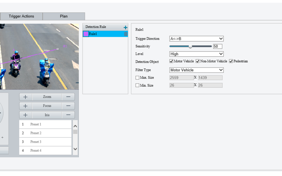Click the detection line endpoint handle in video

[58, 49]
